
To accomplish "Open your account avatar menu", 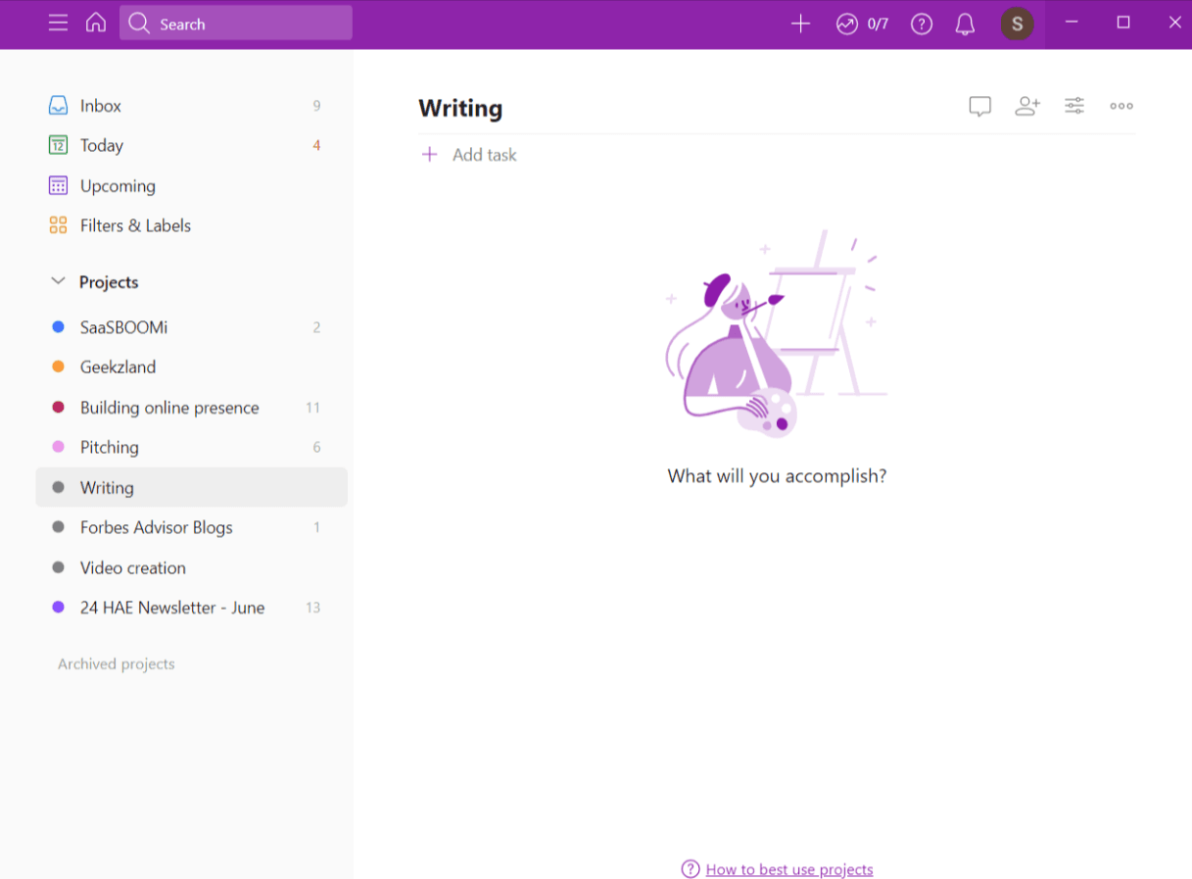I will coord(1018,24).
